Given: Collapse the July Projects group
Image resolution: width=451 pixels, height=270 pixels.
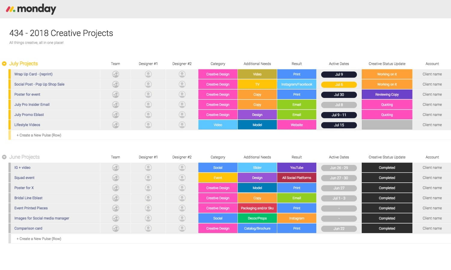Looking at the screenshot, I should click(4, 64).
